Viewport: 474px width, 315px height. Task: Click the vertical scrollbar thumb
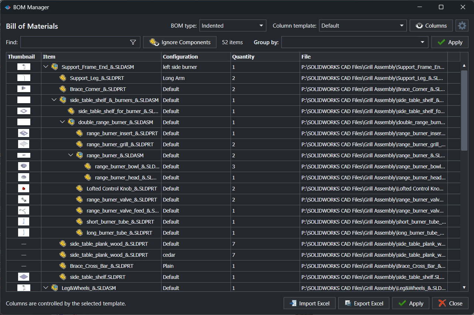click(x=464, y=110)
